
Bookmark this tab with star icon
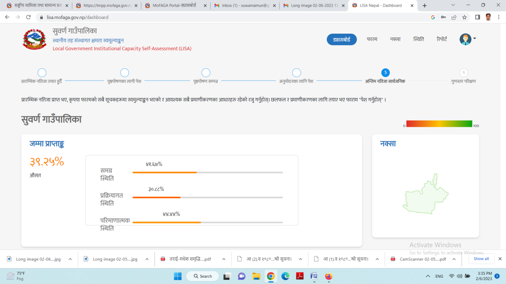point(465,17)
